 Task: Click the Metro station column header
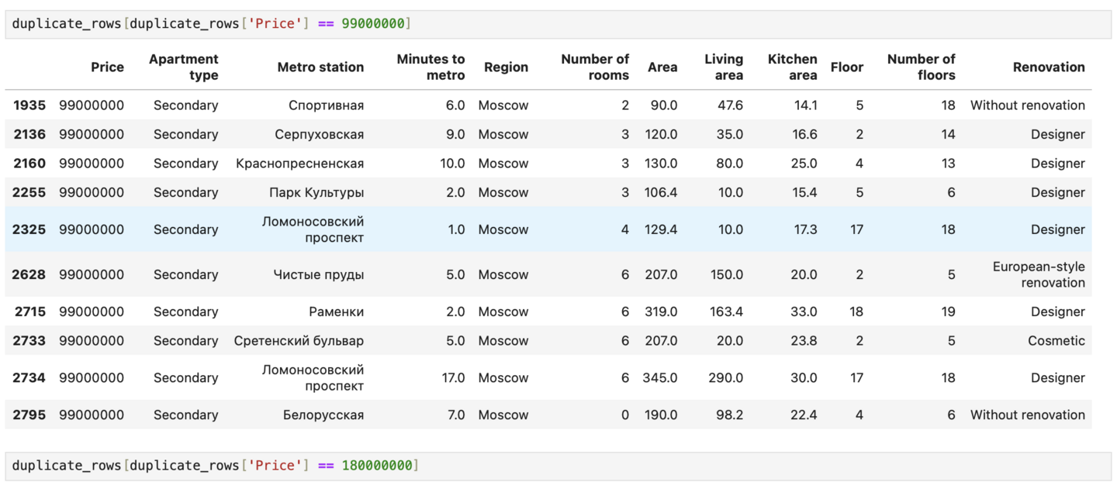320,67
